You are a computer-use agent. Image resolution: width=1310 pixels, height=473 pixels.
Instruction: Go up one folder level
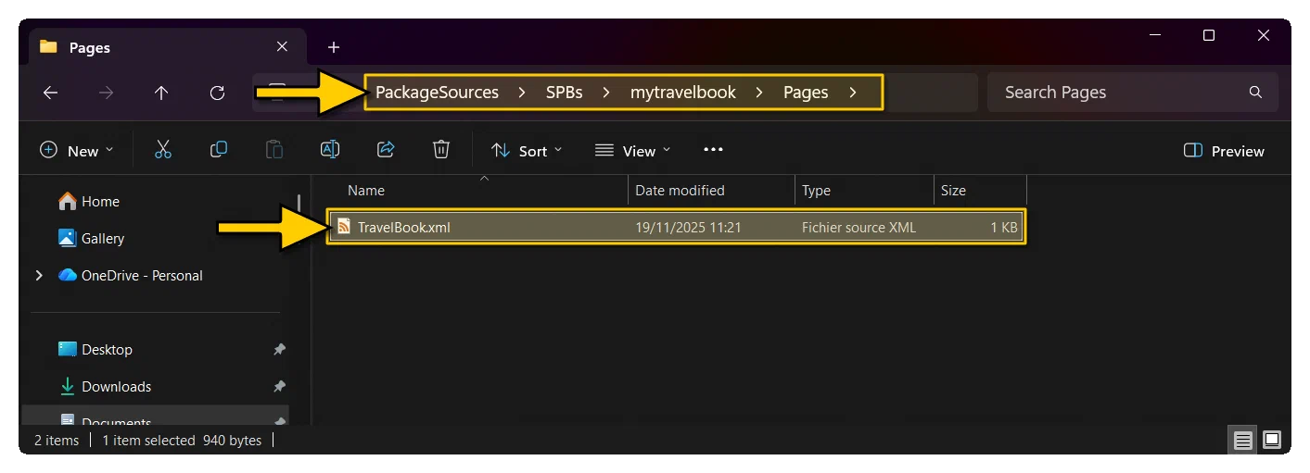coord(161,93)
